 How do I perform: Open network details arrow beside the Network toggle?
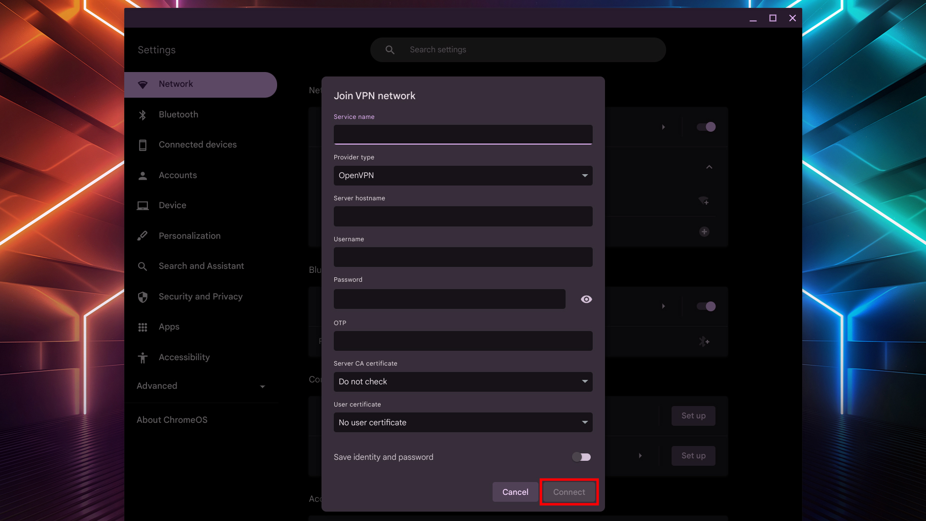click(664, 127)
